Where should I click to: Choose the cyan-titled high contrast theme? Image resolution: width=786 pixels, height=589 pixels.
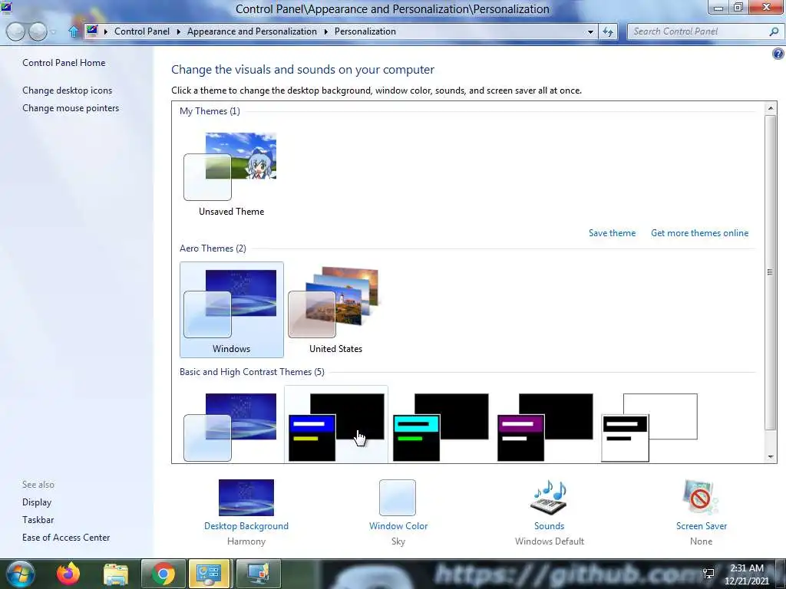click(x=441, y=426)
